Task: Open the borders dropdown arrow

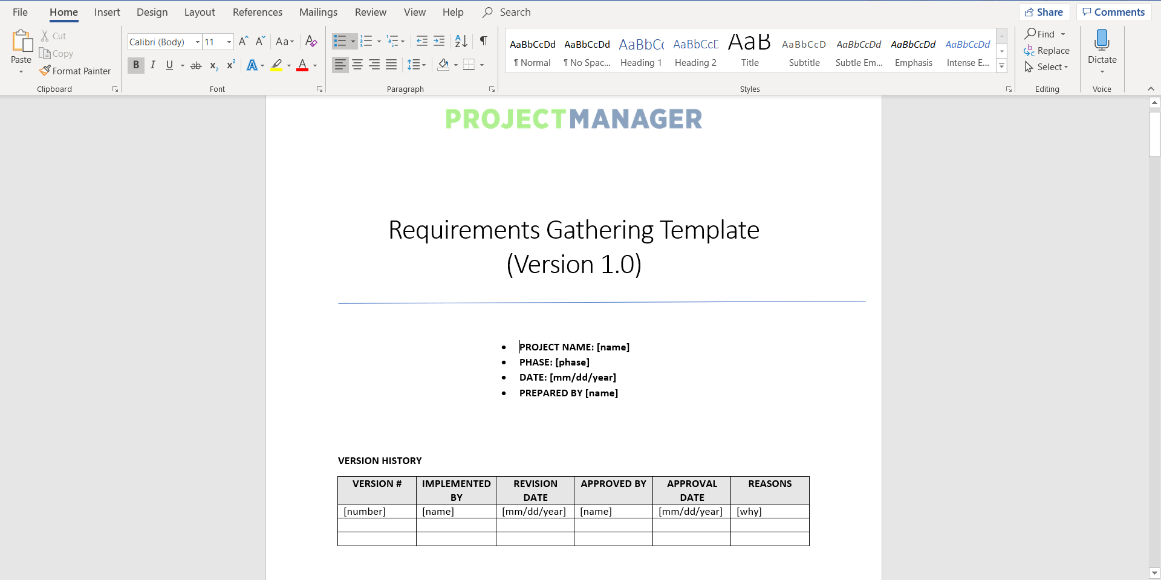Action: pyautogui.click(x=482, y=65)
